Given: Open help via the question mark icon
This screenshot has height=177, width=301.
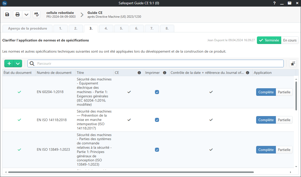Looking at the screenshot, I should coord(274,3).
